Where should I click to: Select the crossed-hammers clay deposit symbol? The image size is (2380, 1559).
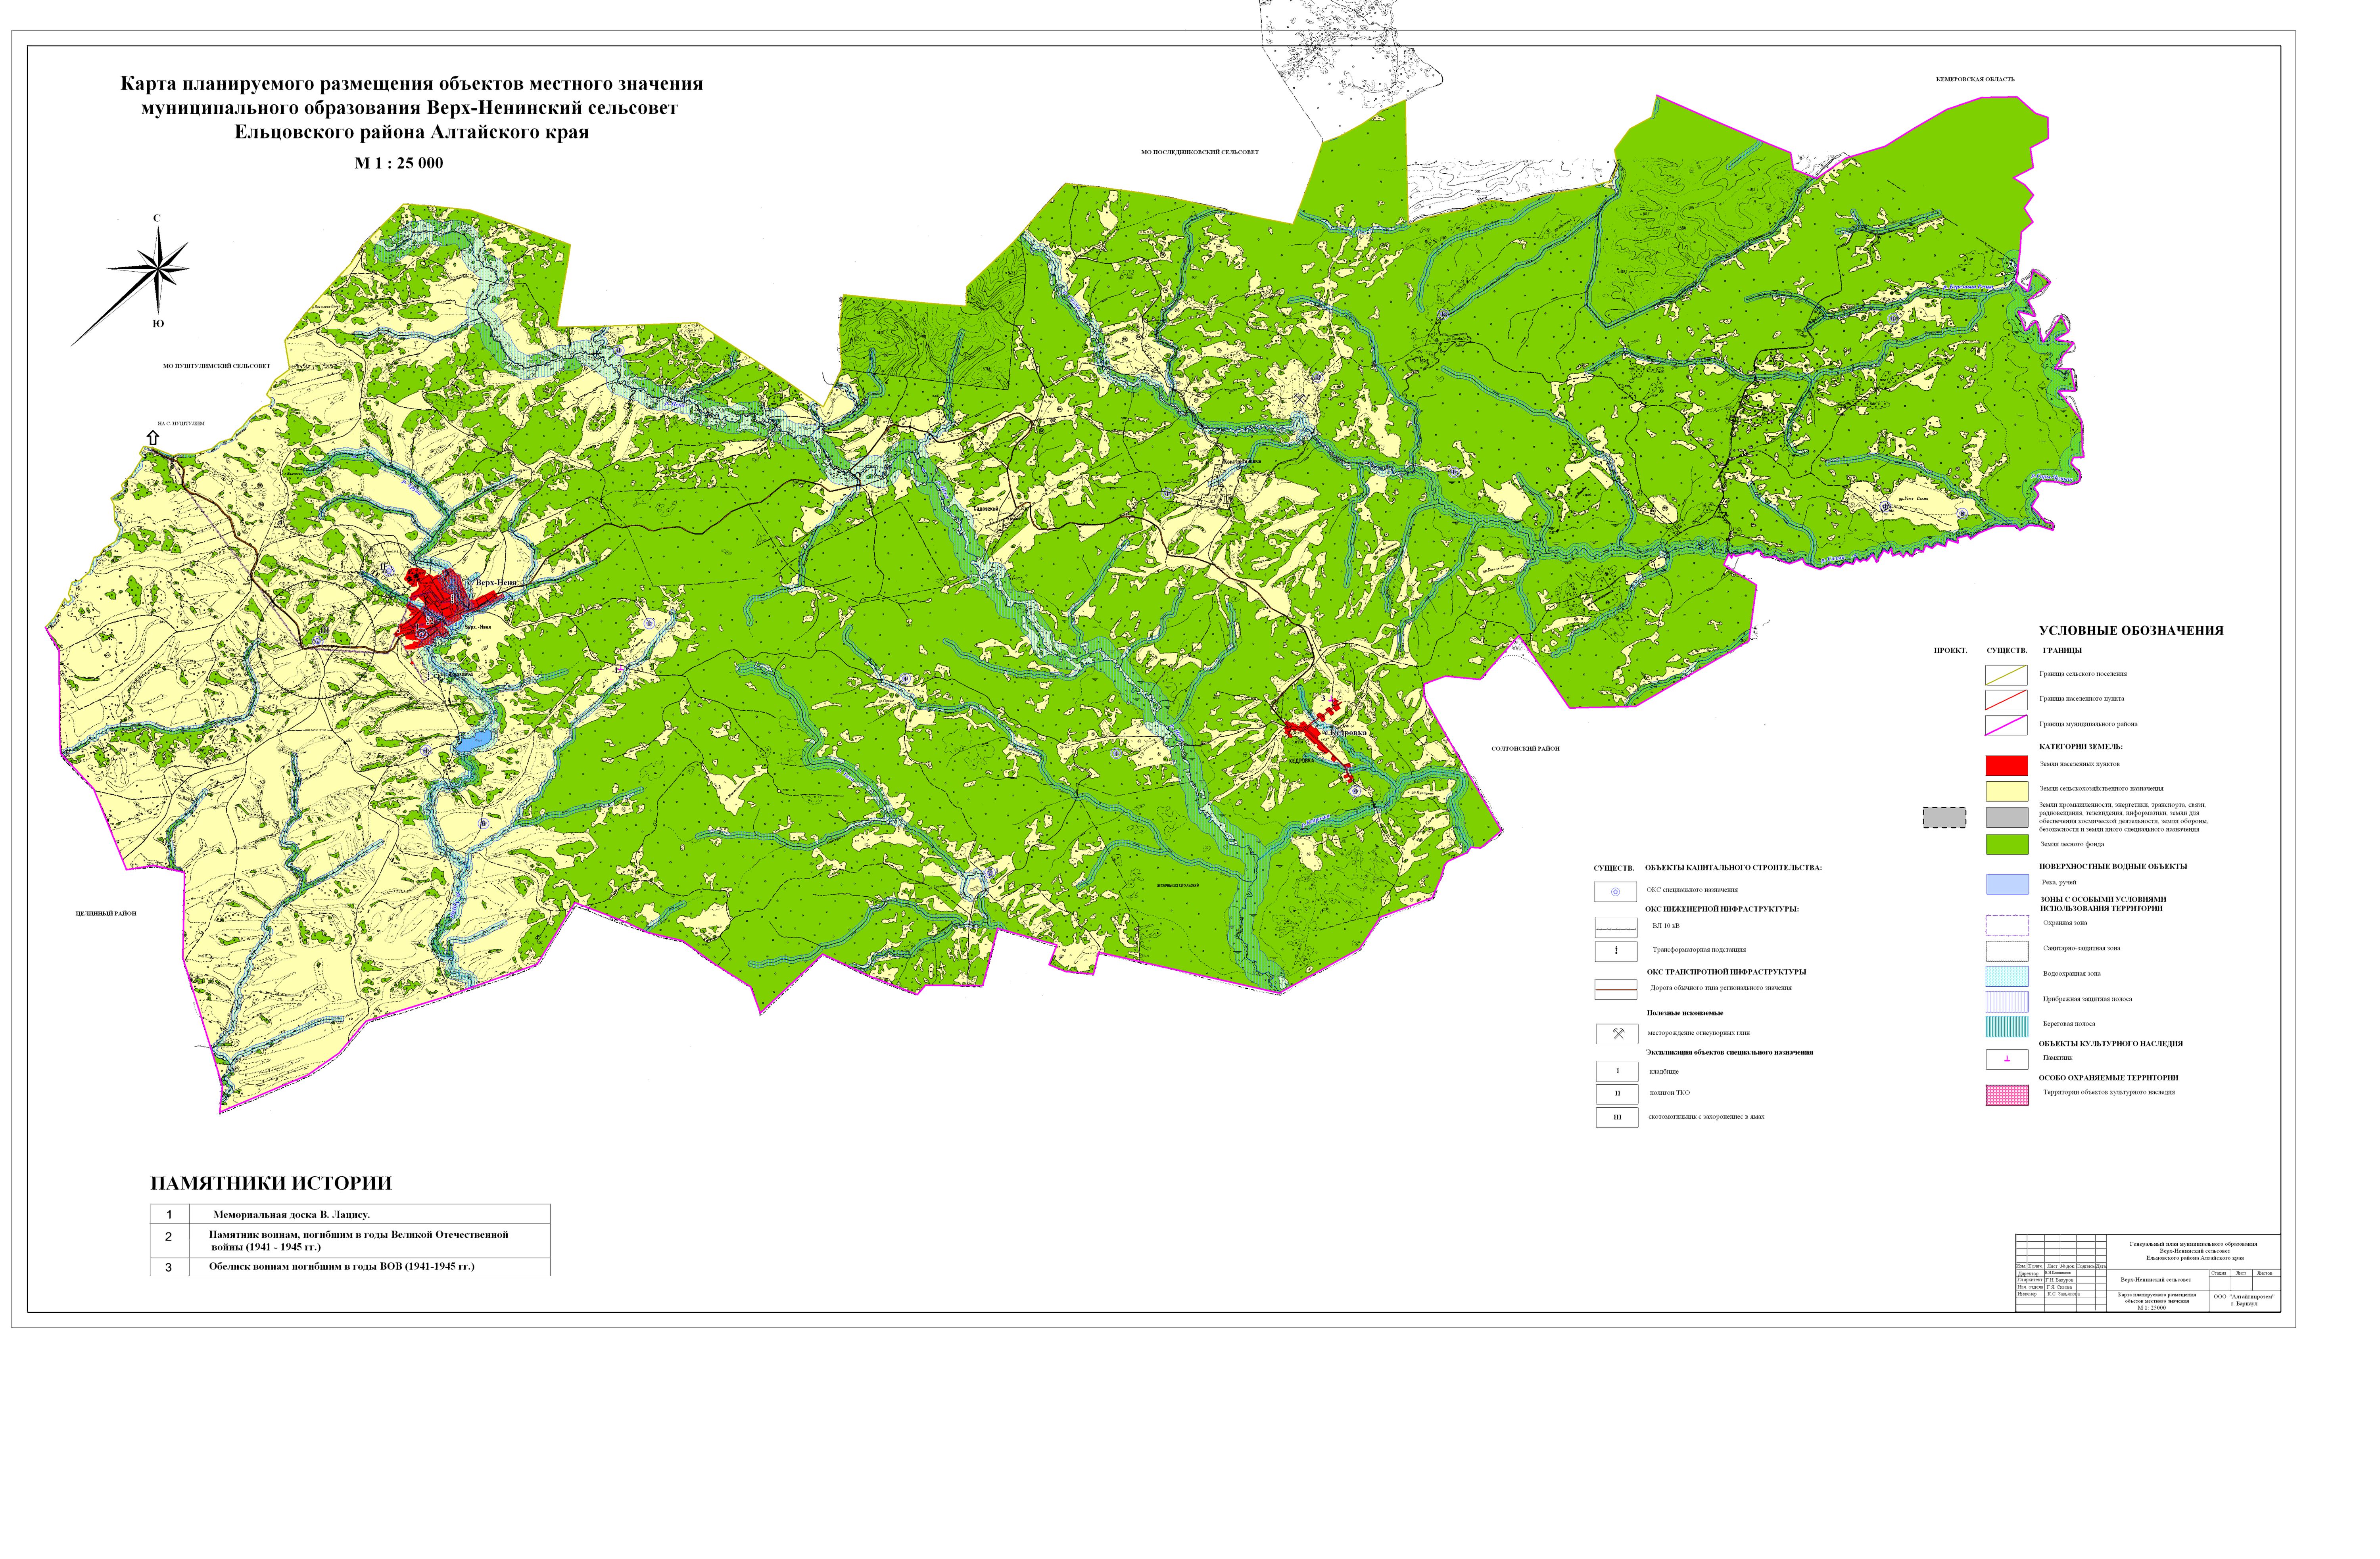click(1616, 1034)
